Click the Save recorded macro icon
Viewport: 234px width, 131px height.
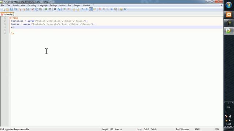tap(116, 9)
